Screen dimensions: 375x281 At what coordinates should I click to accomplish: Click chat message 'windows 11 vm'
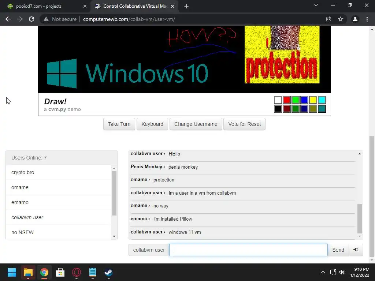pyautogui.click(x=185, y=232)
